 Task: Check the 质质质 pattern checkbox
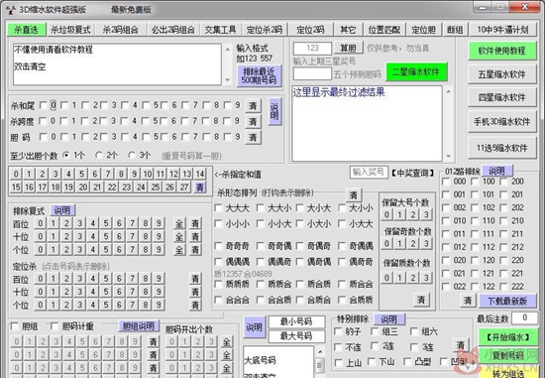point(218,284)
